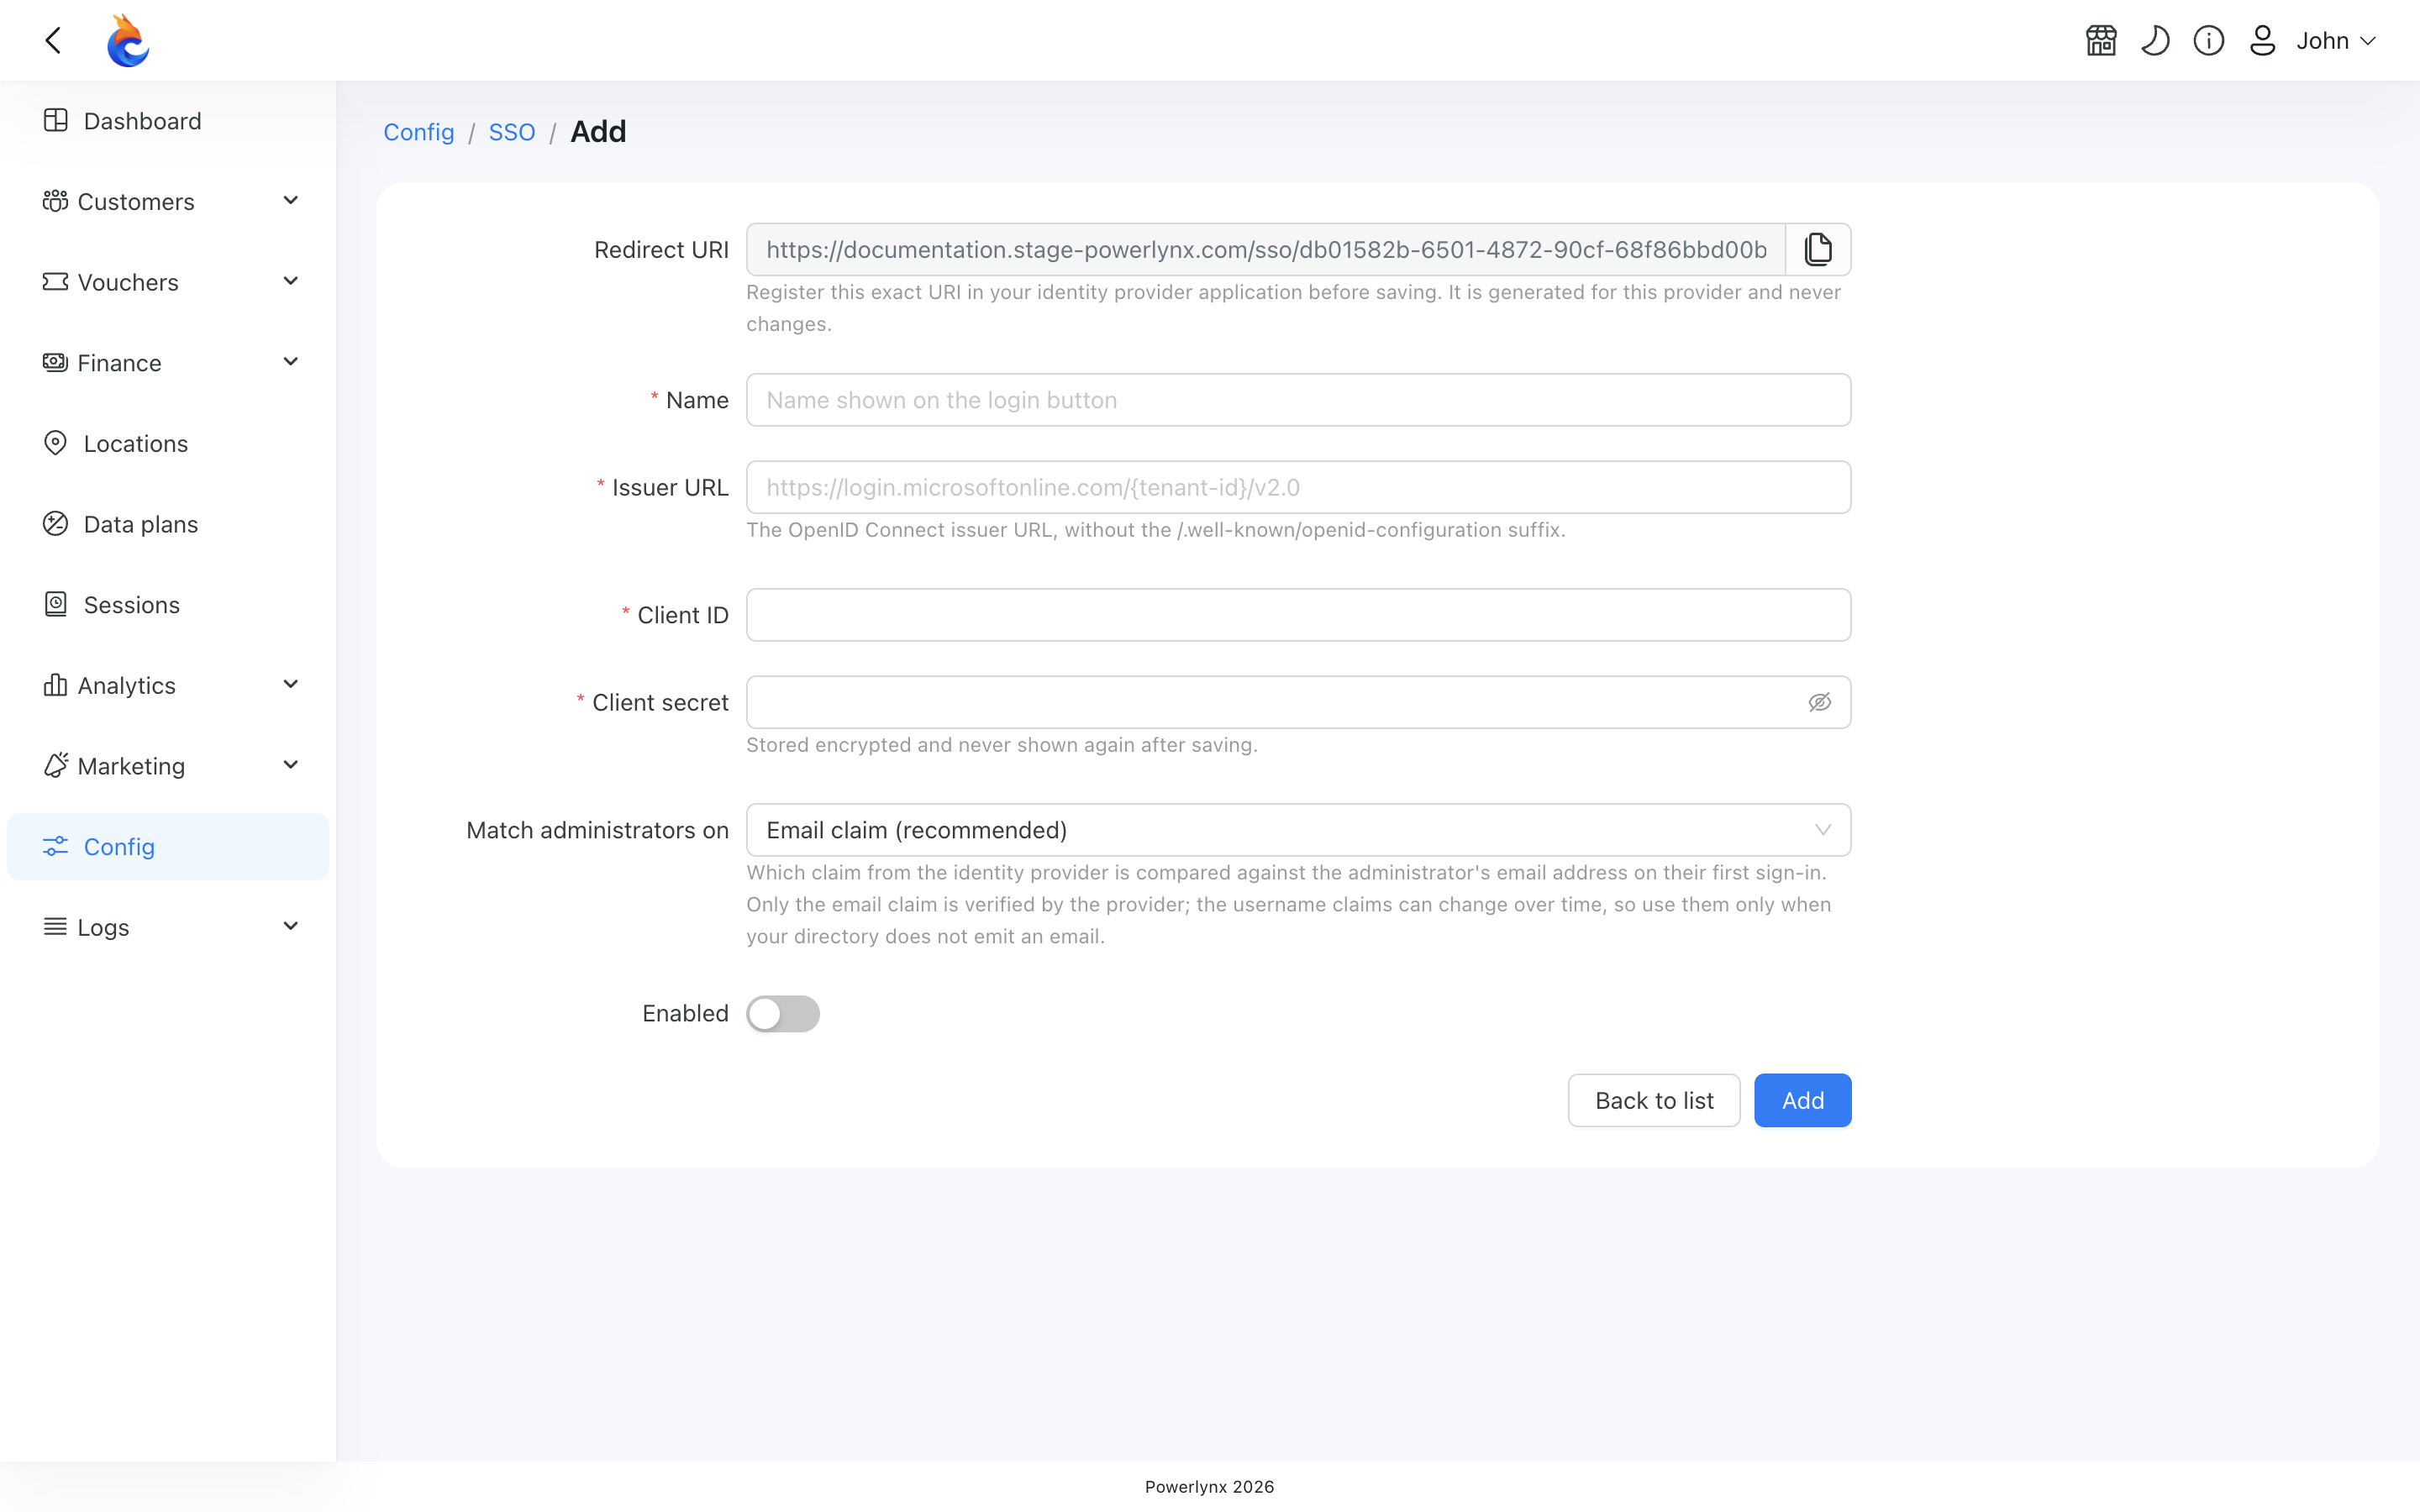Click the Dashboard sidebar icon
The image size is (2420, 1512).
tap(56, 121)
